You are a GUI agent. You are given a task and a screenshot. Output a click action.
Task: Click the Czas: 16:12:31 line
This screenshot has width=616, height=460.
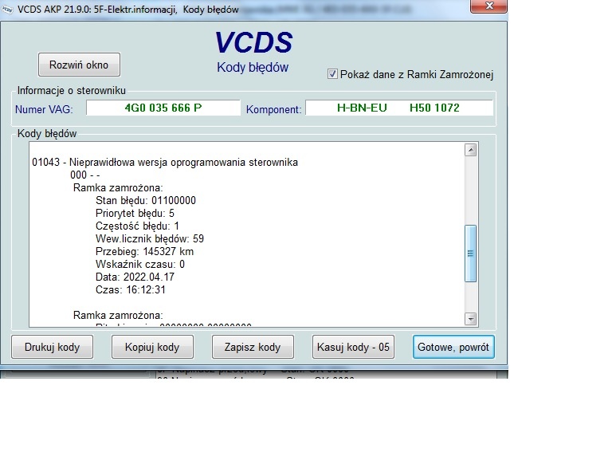pos(131,289)
